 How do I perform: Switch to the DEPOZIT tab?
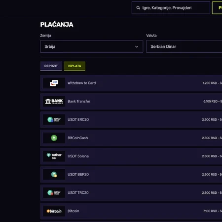[x=51, y=66]
